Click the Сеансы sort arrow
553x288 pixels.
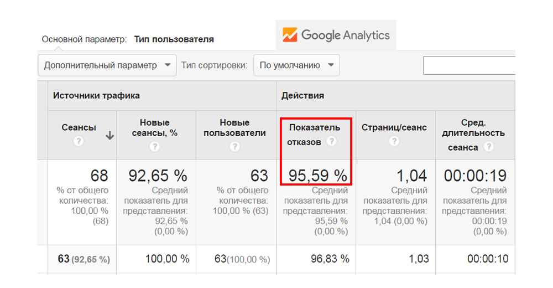pyautogui.click(x=109, y=136)
